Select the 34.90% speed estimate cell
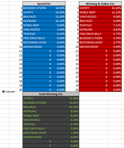The image size is (124, 148). click(58, 8)
